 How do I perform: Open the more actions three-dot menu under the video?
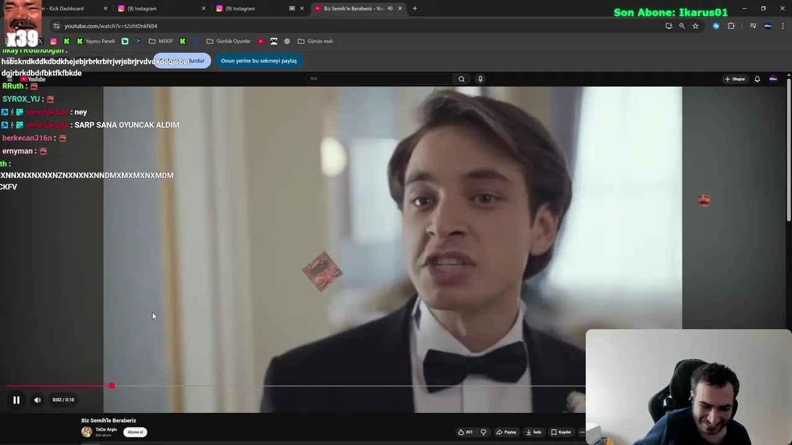pos(582,432)
